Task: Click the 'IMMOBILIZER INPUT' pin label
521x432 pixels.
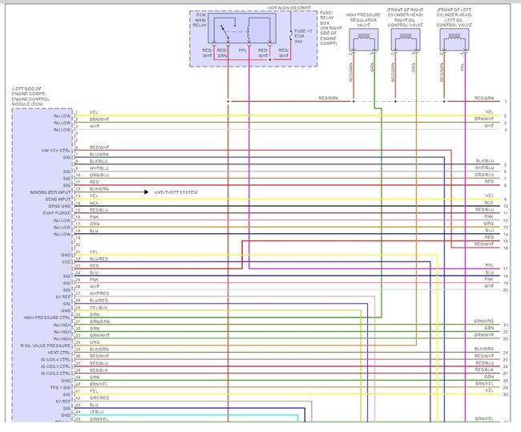Action: point(50,192)
